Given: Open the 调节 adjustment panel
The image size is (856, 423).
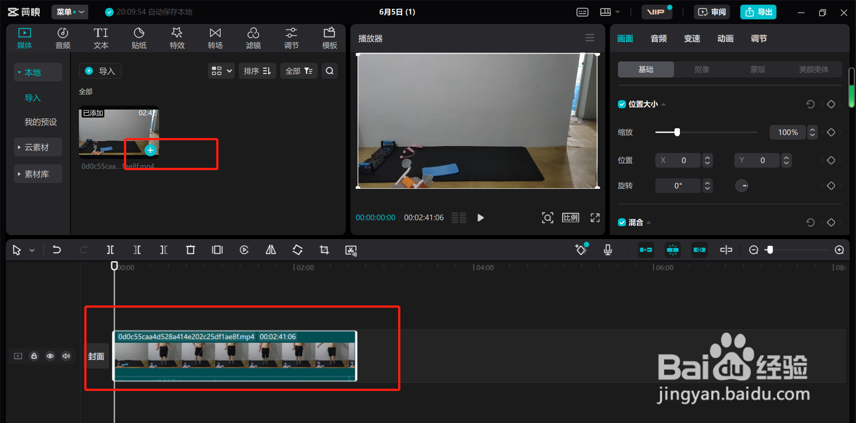Looking at the screenshot, I should pyautogui.click(x=291, y=38).
